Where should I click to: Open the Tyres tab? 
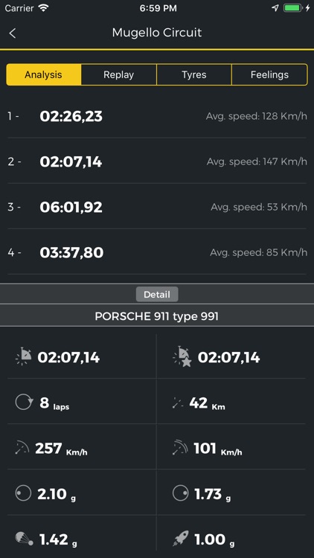194,74
